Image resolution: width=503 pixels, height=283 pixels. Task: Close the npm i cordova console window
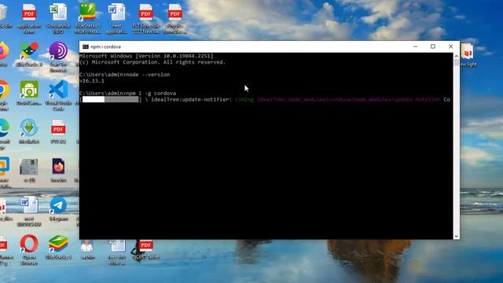[x=450, y=46]
